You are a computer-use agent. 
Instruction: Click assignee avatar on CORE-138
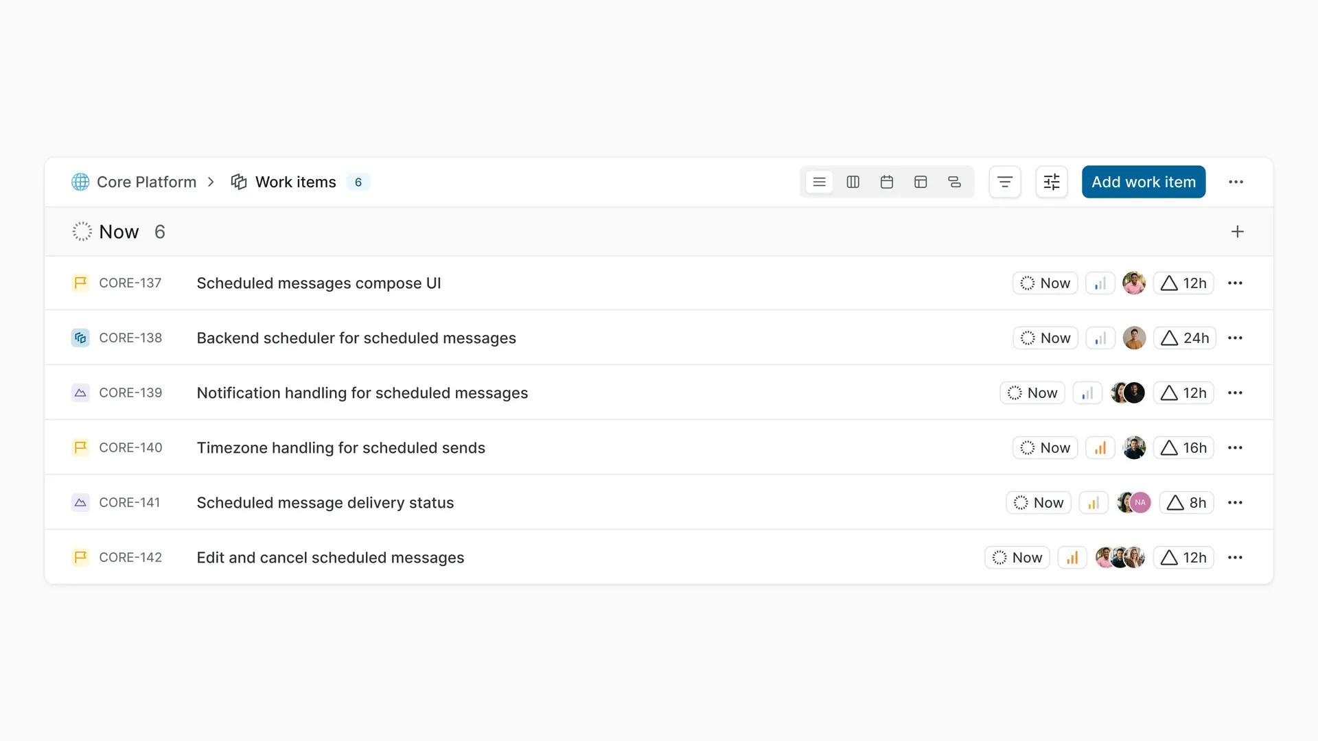click(x=1134, y=338)
